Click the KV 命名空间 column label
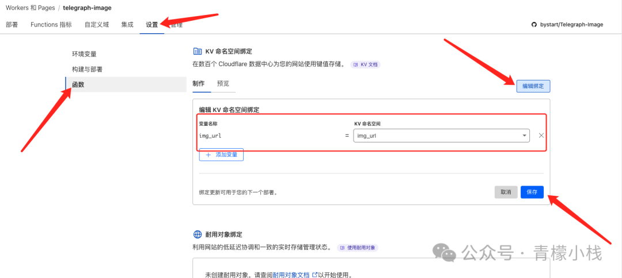This screenshot has height=278, width=622. point(367,123)
